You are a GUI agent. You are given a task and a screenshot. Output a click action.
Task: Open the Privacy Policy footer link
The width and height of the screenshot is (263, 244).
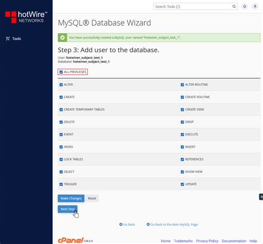pos(207,241)
